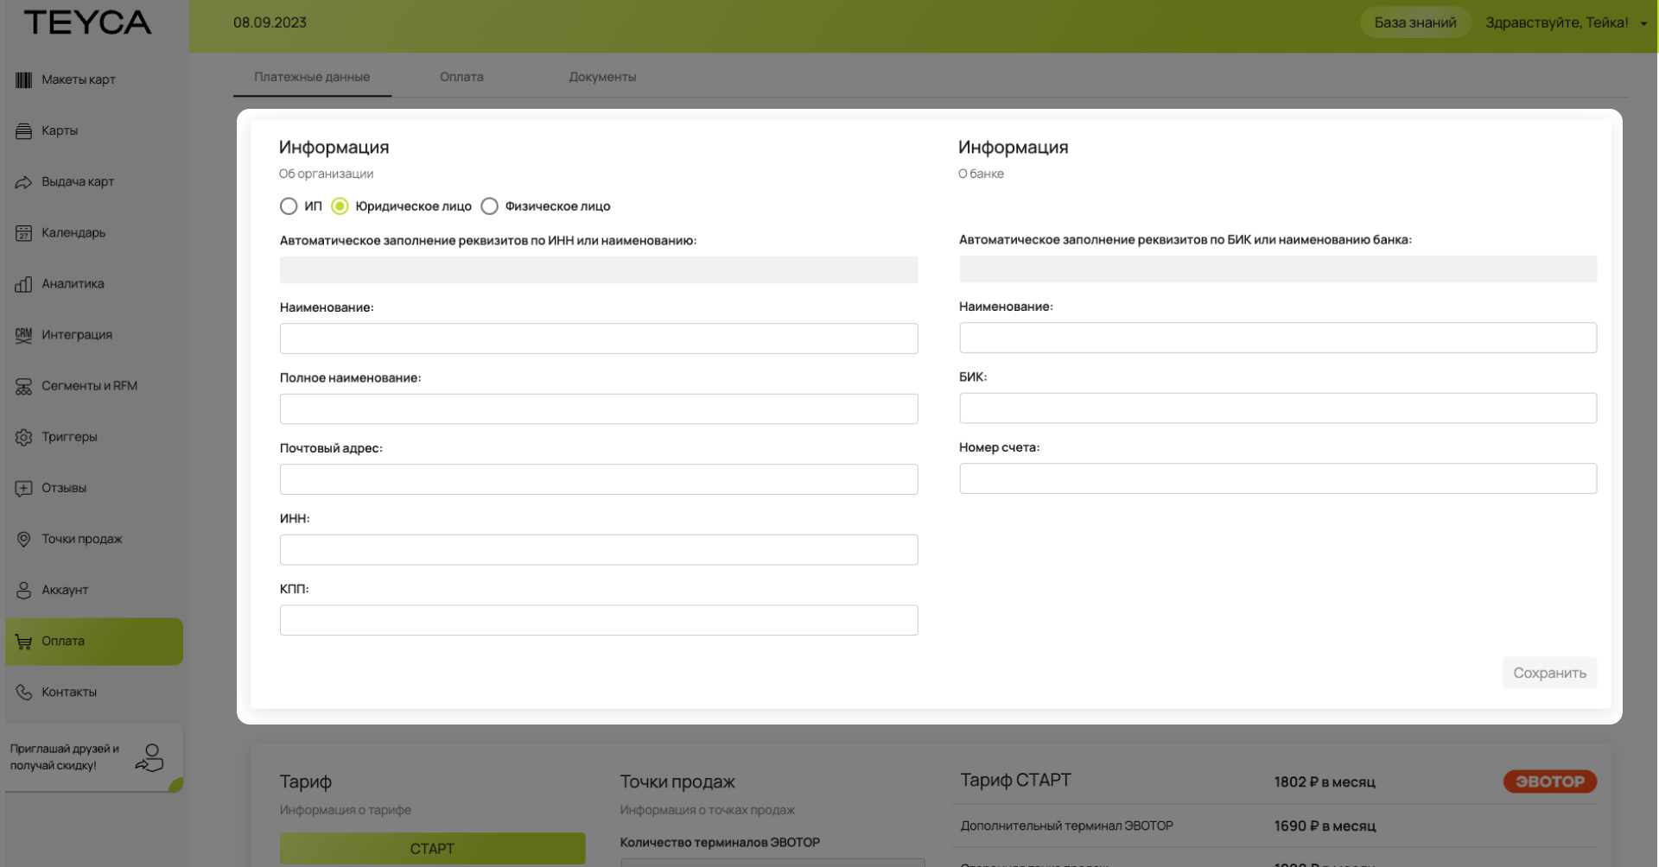Focus the ИНН input field
Viewport: 1659px width, 867px height.
pos(599,550)
